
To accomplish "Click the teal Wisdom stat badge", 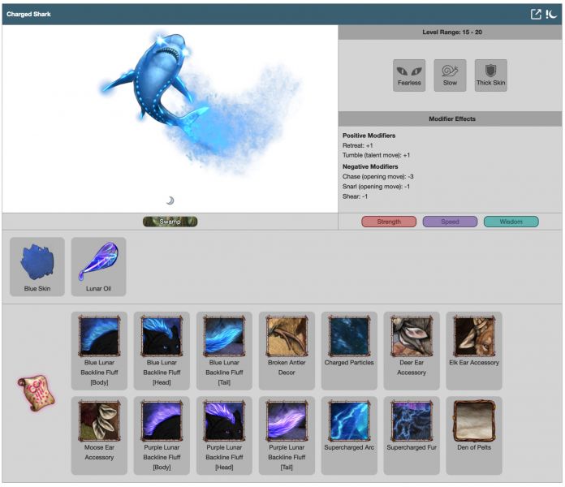I will (x=511, y=222).
